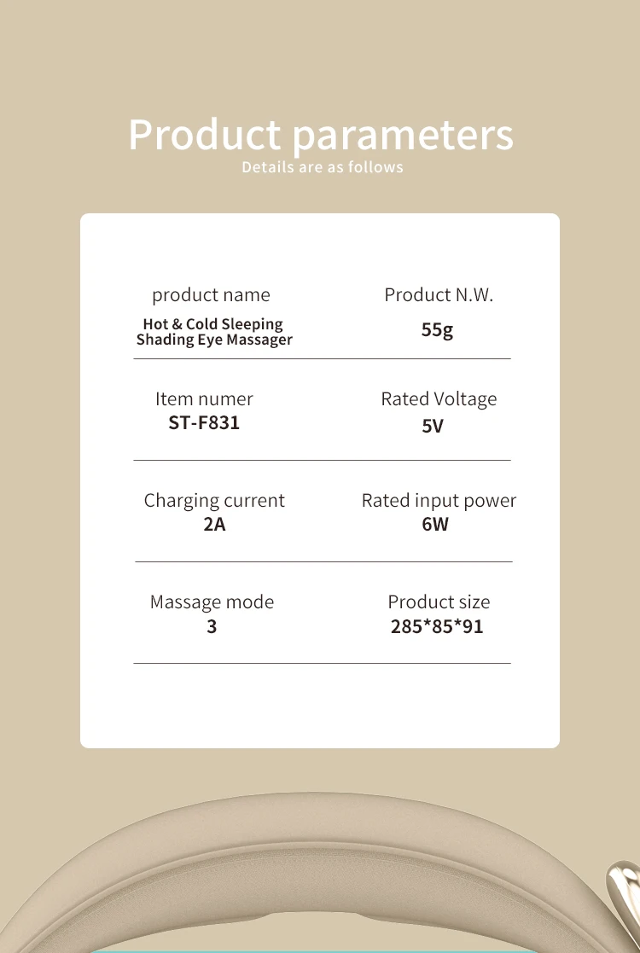
Task: Click the "Details are as follows" subtitle
Action: (322, 167)
